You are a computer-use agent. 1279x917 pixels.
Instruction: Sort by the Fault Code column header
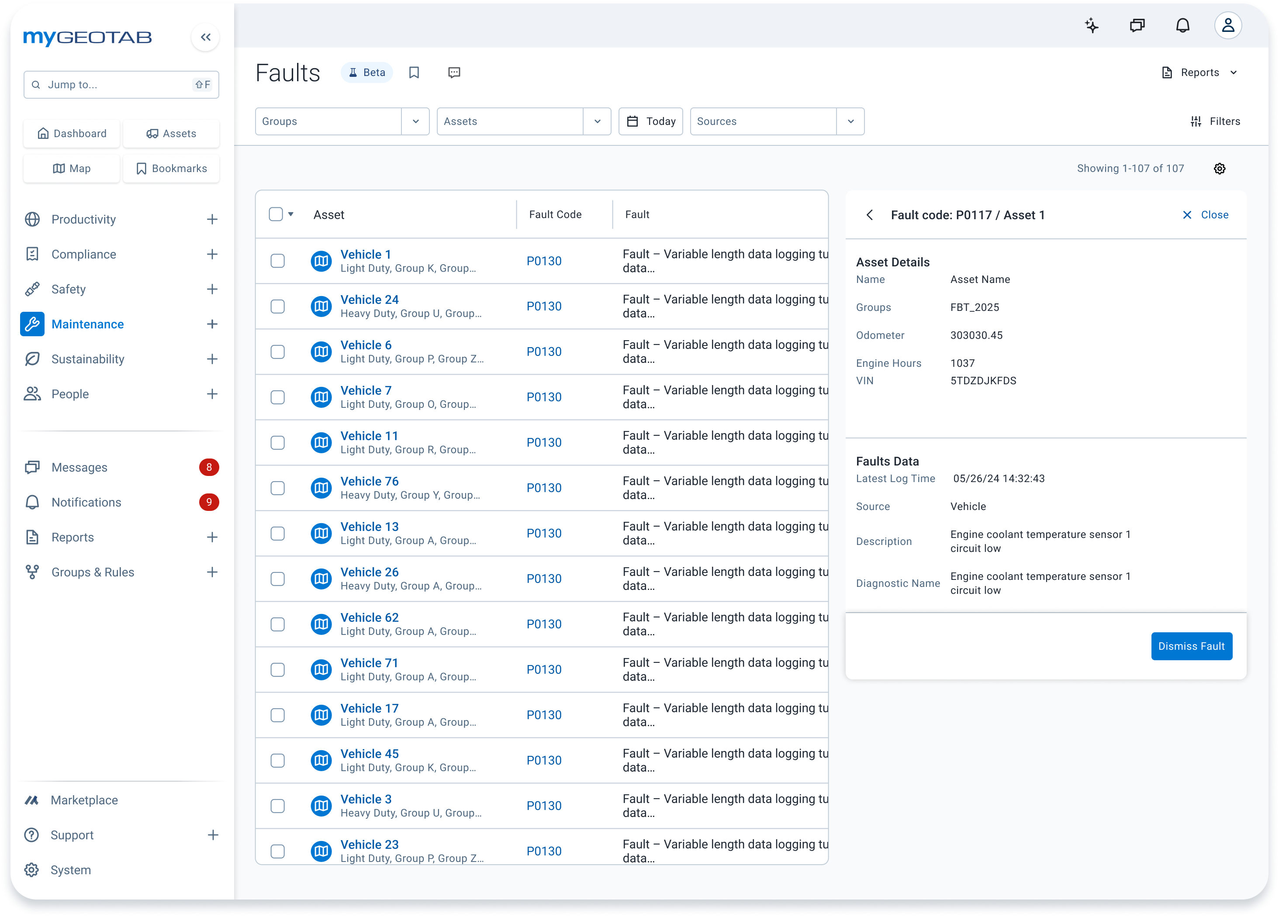pos(555,214)
